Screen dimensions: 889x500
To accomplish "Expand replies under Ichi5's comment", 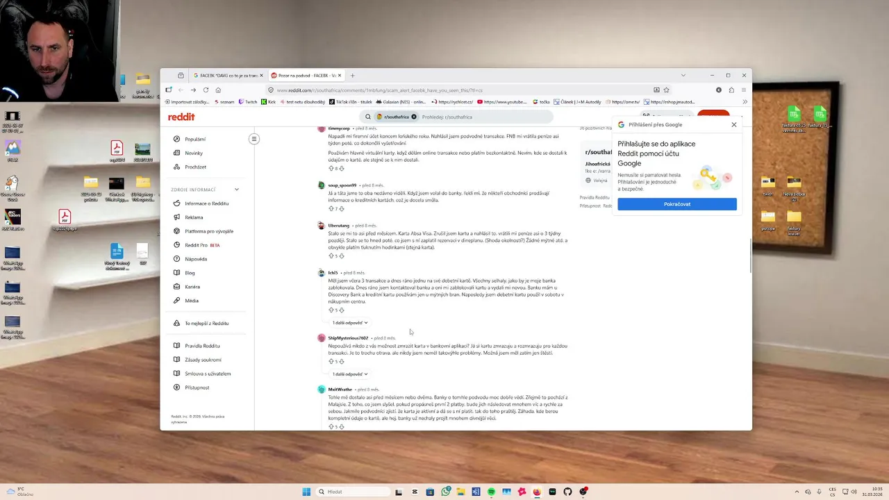I will pos(350,323).
